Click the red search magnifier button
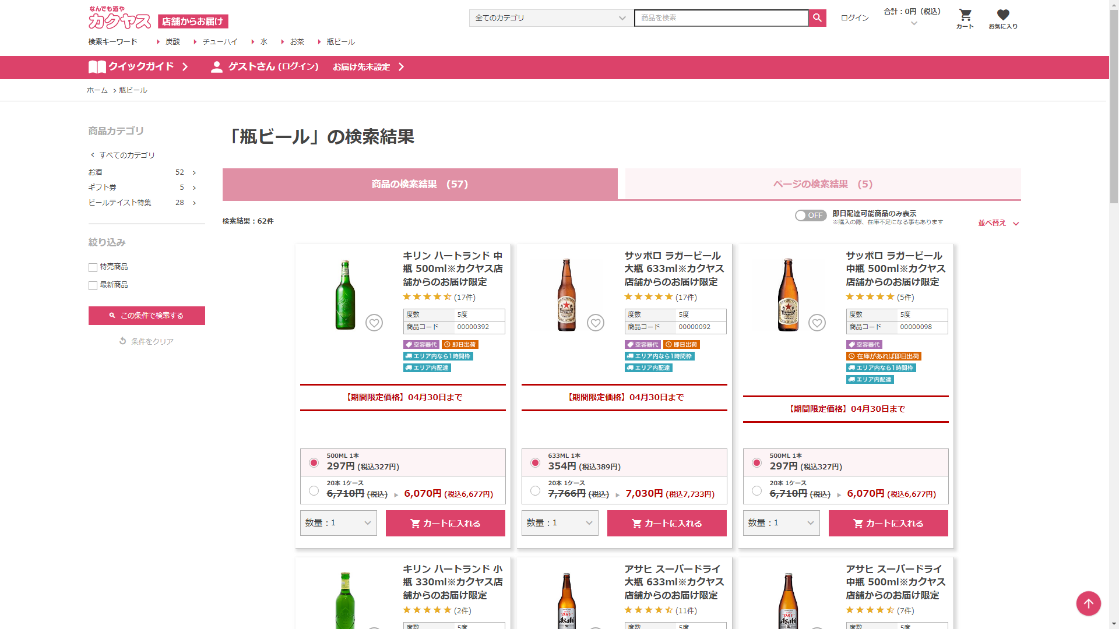 coord(817,18)
